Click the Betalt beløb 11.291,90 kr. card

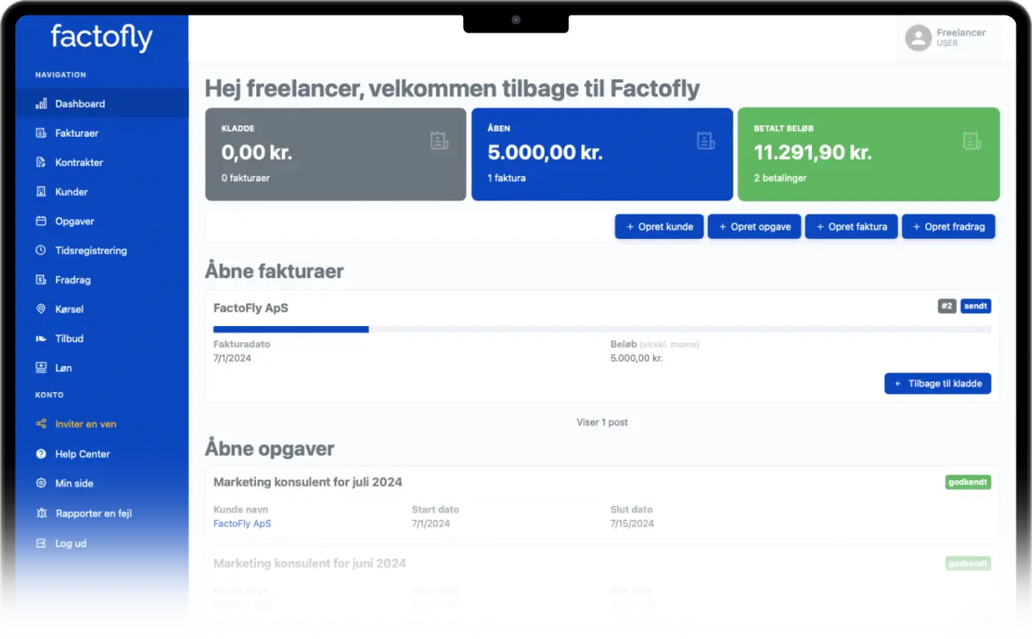coord(868,154)
